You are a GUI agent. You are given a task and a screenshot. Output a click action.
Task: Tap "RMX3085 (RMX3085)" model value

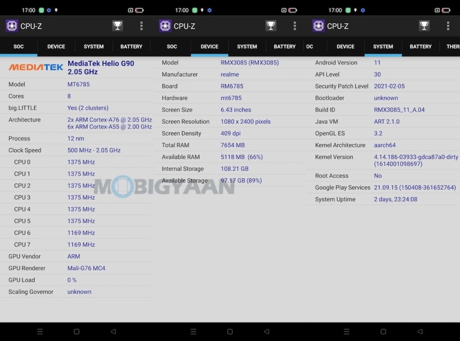[x=250, y=62]
